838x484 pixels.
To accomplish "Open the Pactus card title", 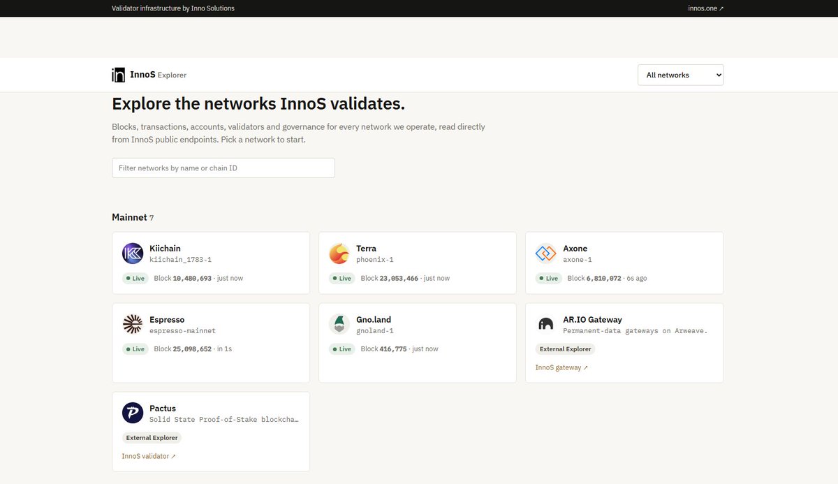I will 163,409.
